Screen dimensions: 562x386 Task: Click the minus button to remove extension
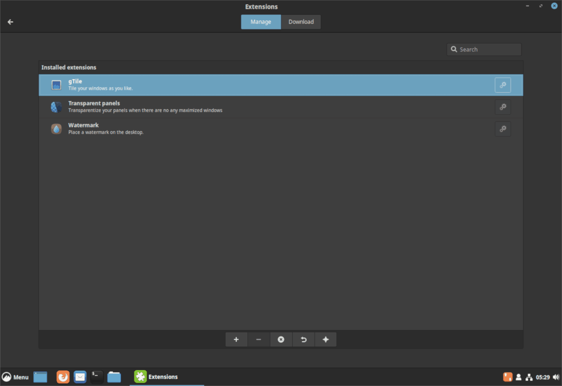[259, 339]
